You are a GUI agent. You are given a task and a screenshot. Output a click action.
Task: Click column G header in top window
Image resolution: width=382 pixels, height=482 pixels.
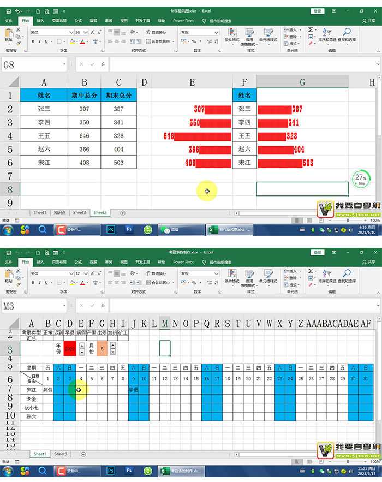[x=302, y=82]
